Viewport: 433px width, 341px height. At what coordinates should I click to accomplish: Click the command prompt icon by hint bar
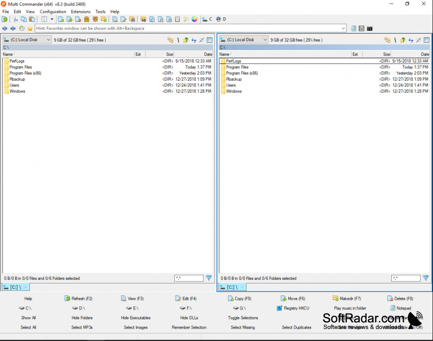tap(370, 28)
